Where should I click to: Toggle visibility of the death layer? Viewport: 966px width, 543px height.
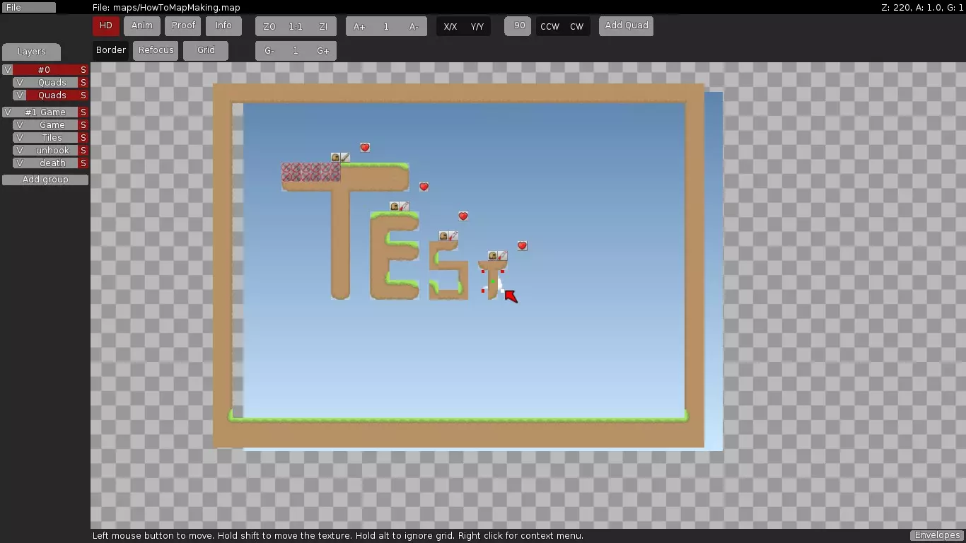point(19,163)
